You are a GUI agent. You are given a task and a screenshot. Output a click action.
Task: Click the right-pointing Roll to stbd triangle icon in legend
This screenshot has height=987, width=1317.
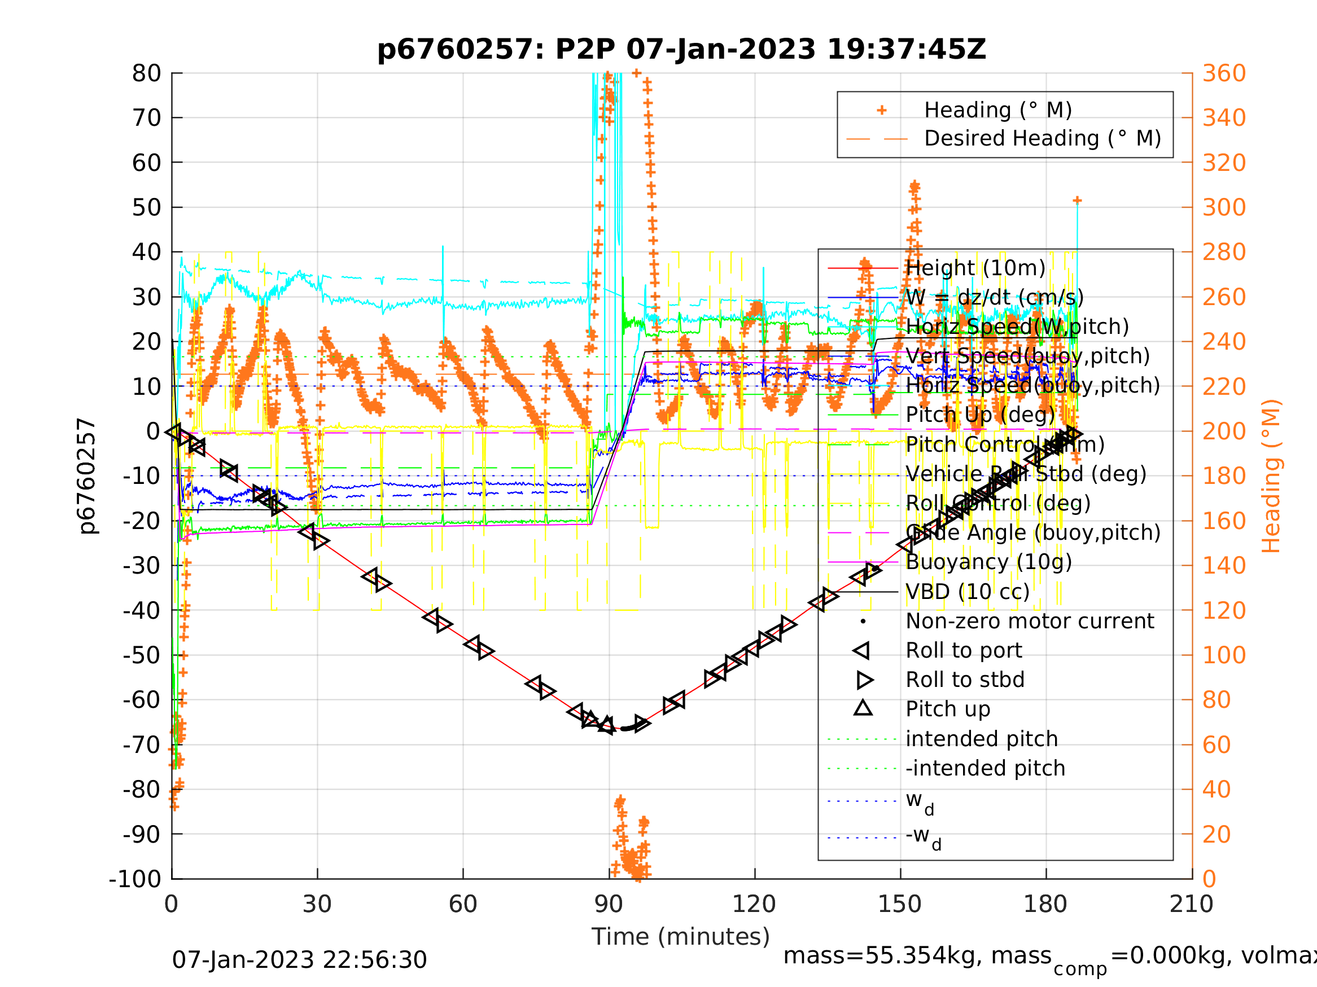(x=865, y=680)
